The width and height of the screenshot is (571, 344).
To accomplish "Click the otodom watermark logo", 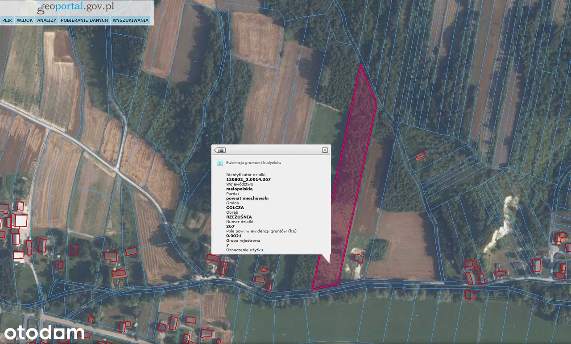I will pyautogui.click(x=44, y=332).
